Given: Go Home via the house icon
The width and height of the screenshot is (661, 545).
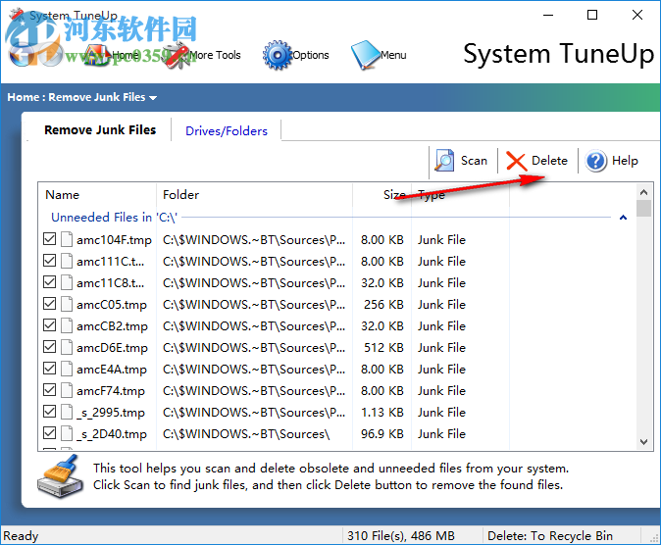Looking at the screenshot, I should pos(98,55).
